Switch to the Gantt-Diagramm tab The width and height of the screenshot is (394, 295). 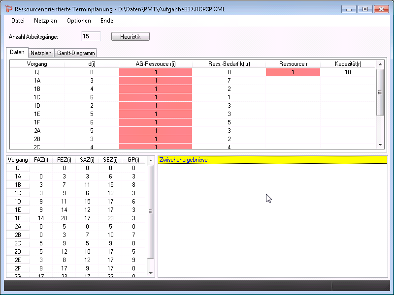click(76, 53)
